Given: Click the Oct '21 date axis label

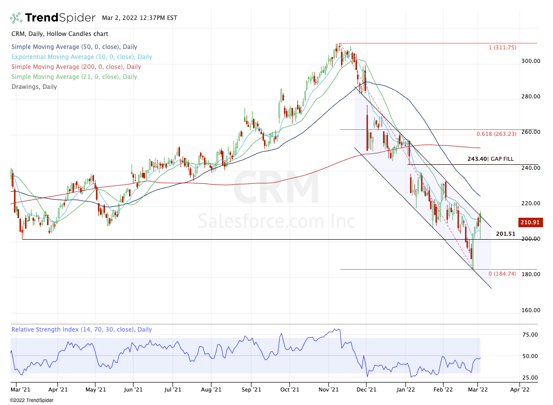Looking at the screenshot, I should click(289, 390).
